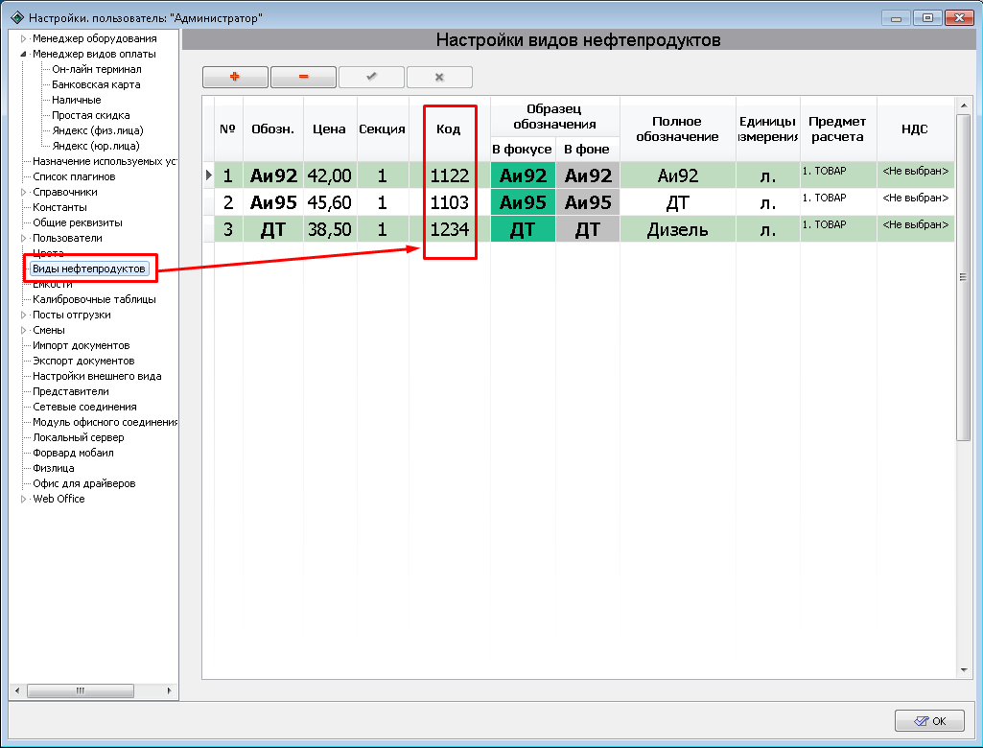Select Представители in the tree
The height and width of the screenshot is (748, 983).
pos(71,392)
